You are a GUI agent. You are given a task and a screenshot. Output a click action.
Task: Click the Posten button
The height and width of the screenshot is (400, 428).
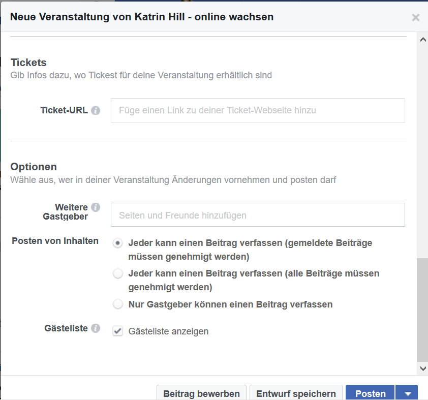tap(370, 393)
